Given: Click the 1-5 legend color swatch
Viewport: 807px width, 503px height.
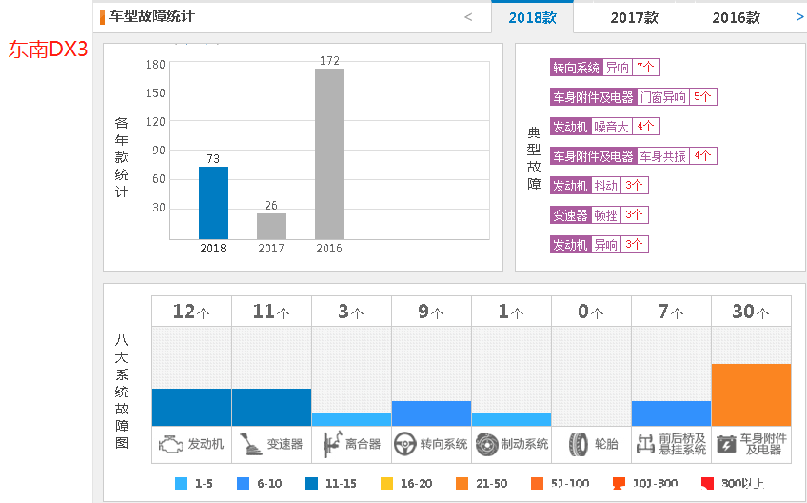Looking at the screenshot, I should pos(181,483).
